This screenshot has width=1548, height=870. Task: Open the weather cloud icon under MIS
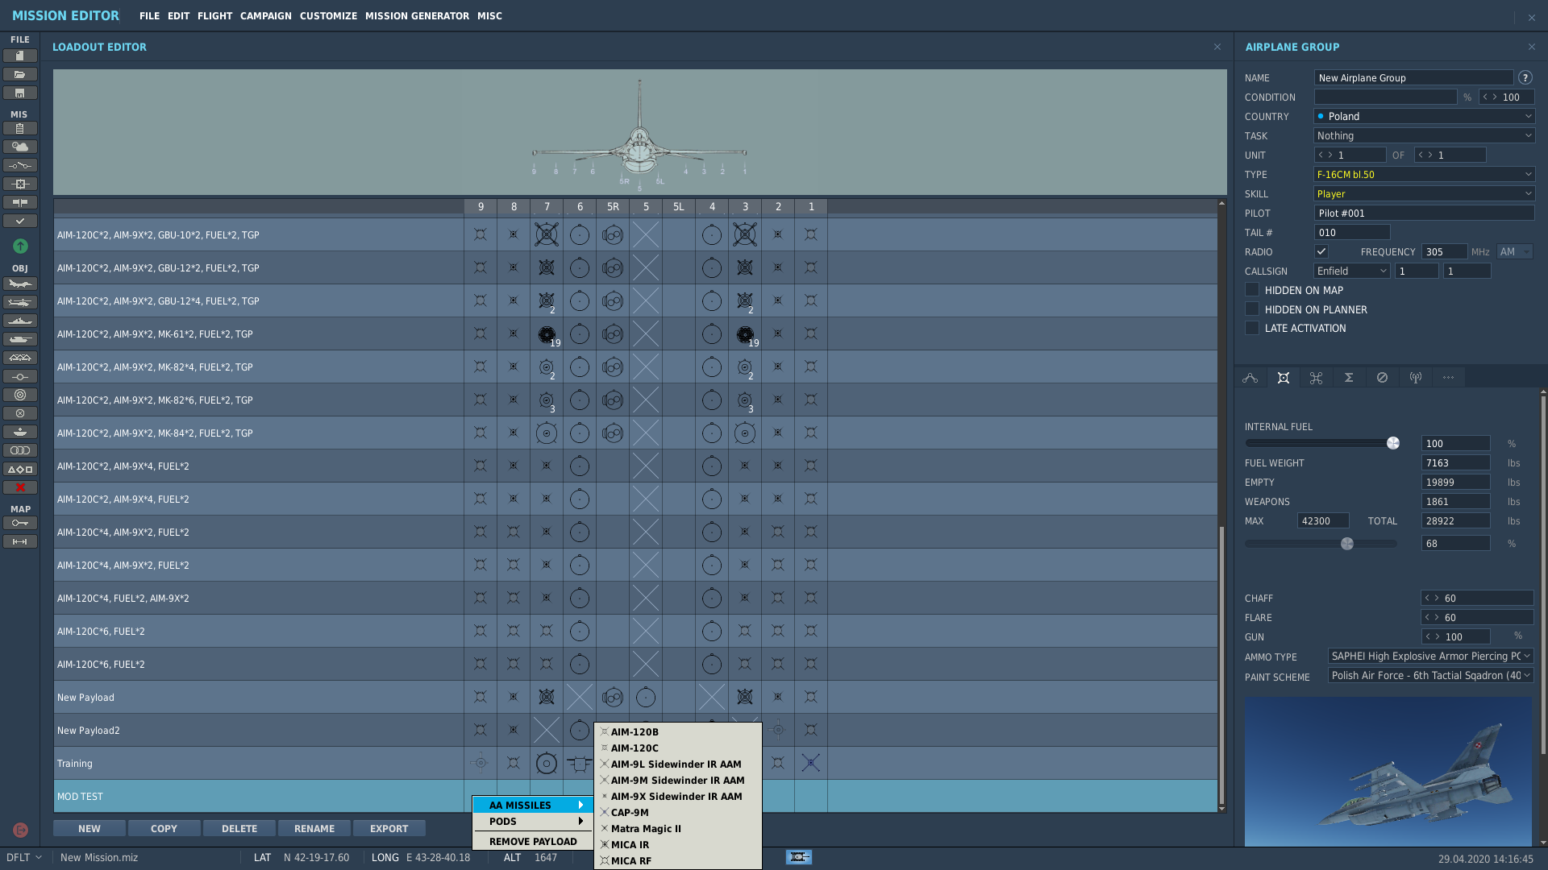point(20,147)
